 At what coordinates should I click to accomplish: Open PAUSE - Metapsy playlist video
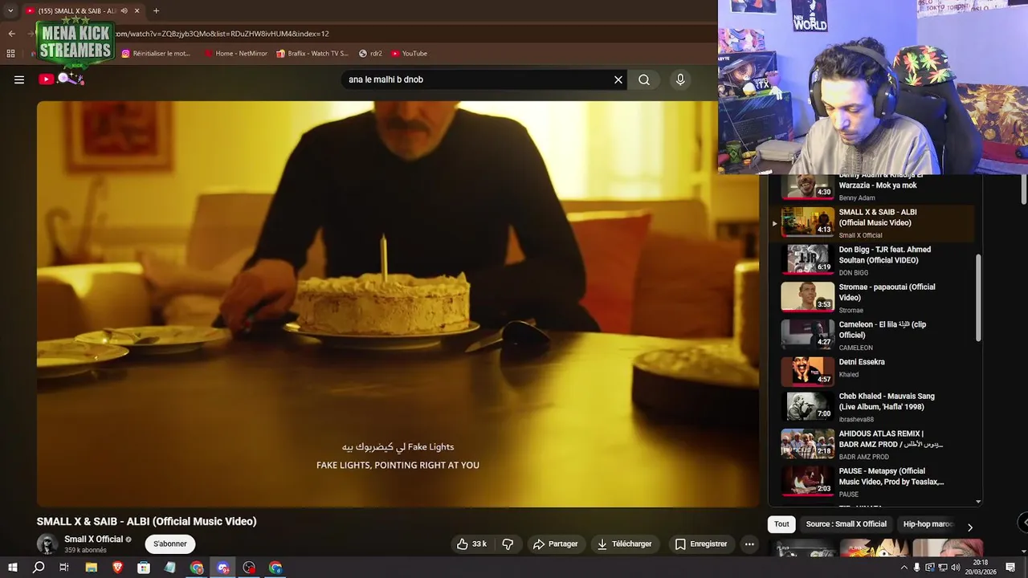[871, 482]
